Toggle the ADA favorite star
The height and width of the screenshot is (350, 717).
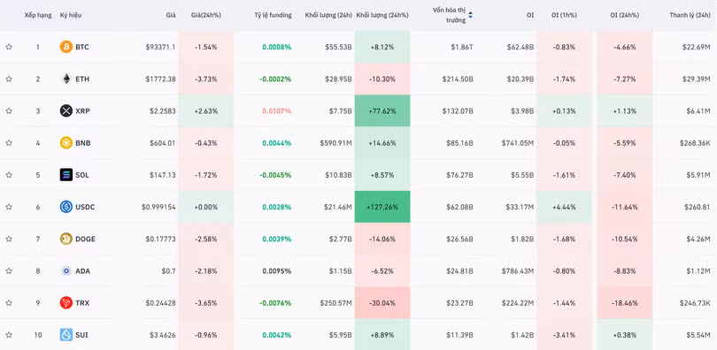pyautogui.click(x=9, y=271)
